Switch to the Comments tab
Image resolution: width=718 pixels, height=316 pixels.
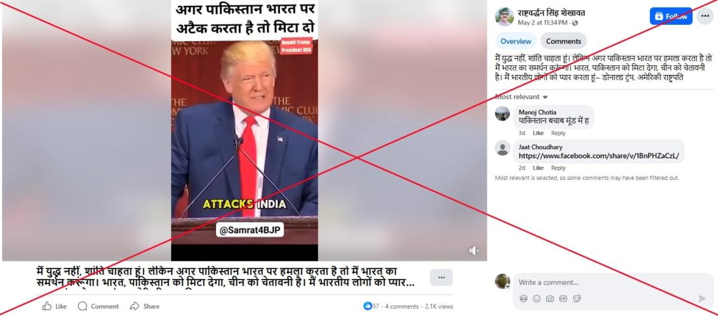563,41
